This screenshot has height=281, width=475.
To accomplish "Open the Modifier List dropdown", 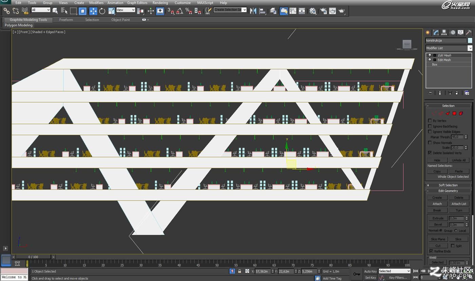I will tap(449, 48).
